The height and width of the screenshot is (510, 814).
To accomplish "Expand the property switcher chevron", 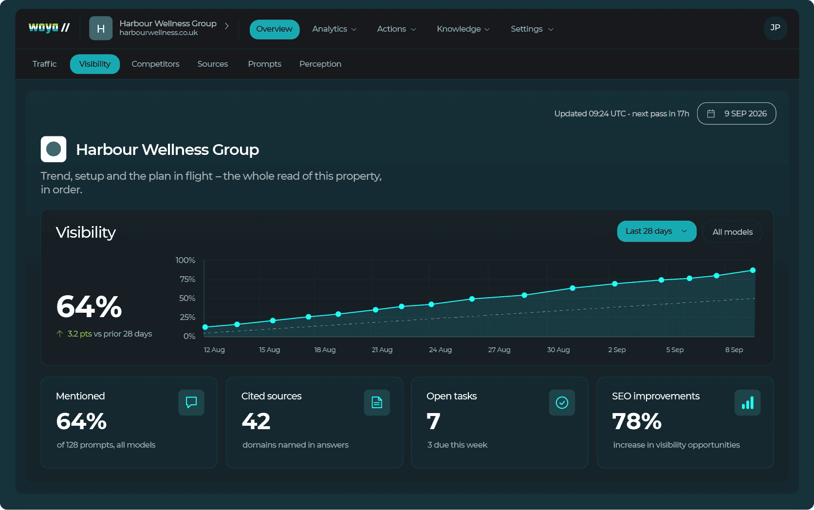I will click(226, 26).
